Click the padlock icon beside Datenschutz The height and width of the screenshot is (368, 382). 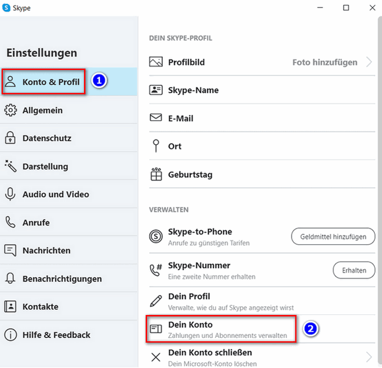10,138
